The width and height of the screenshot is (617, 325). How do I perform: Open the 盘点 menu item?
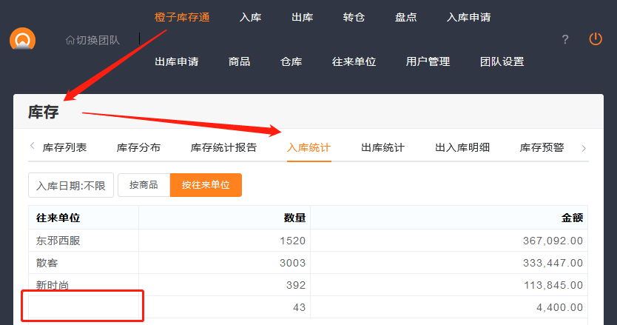406,17
